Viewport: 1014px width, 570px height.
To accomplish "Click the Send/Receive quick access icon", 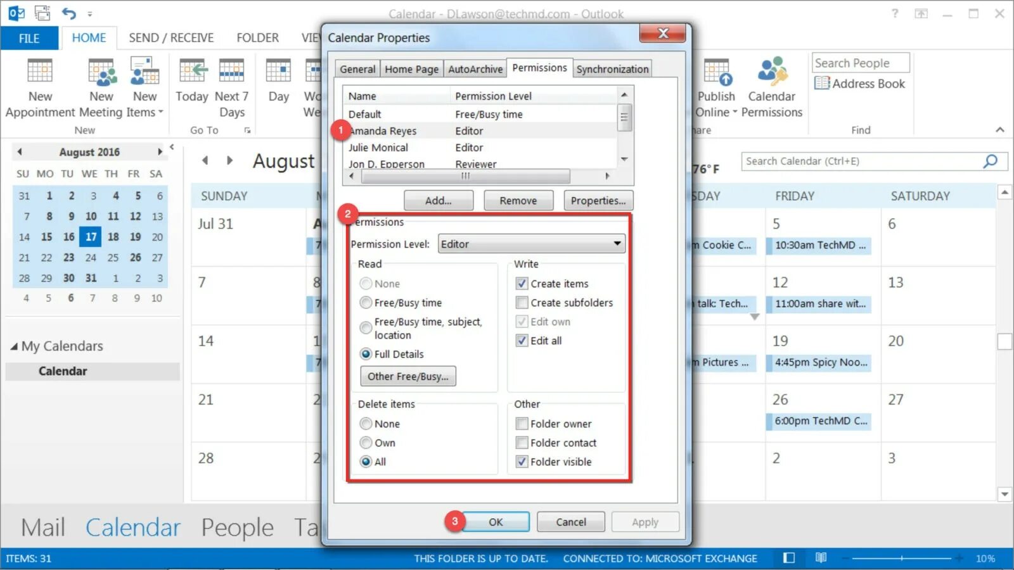I will [x=42, y=13].
